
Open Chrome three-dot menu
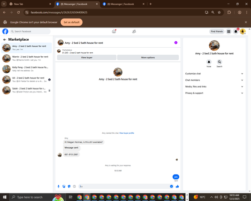[246, 13]
